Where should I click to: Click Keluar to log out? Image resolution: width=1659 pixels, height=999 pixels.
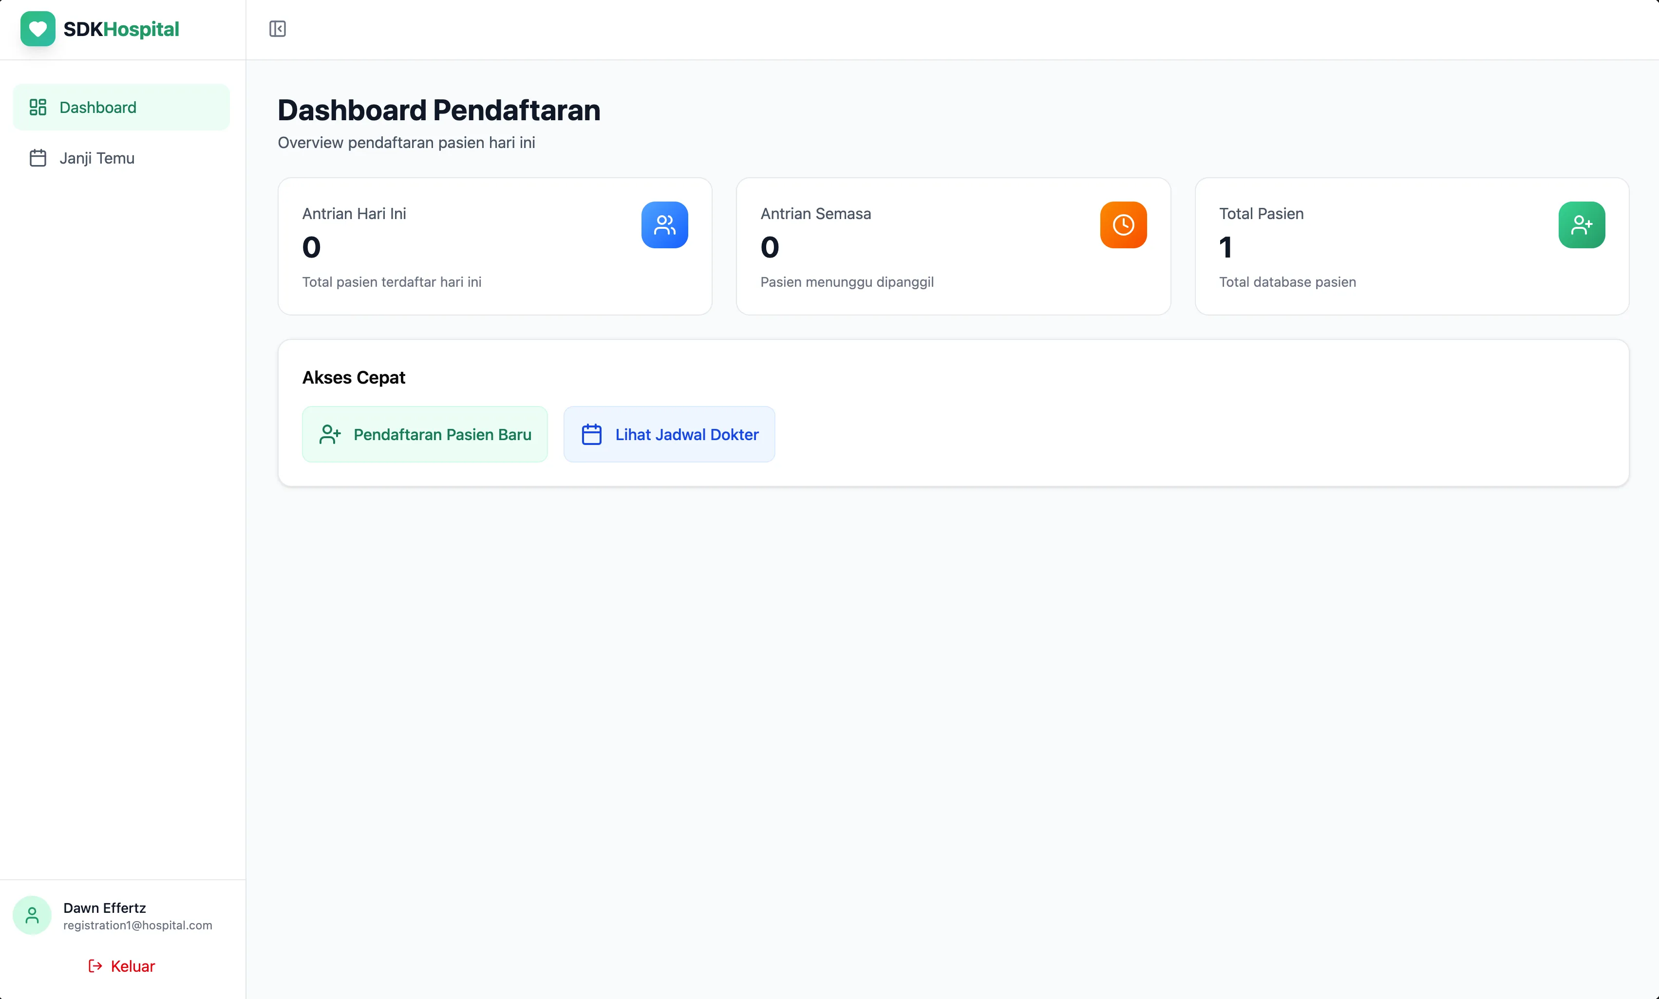click(132, 966)
